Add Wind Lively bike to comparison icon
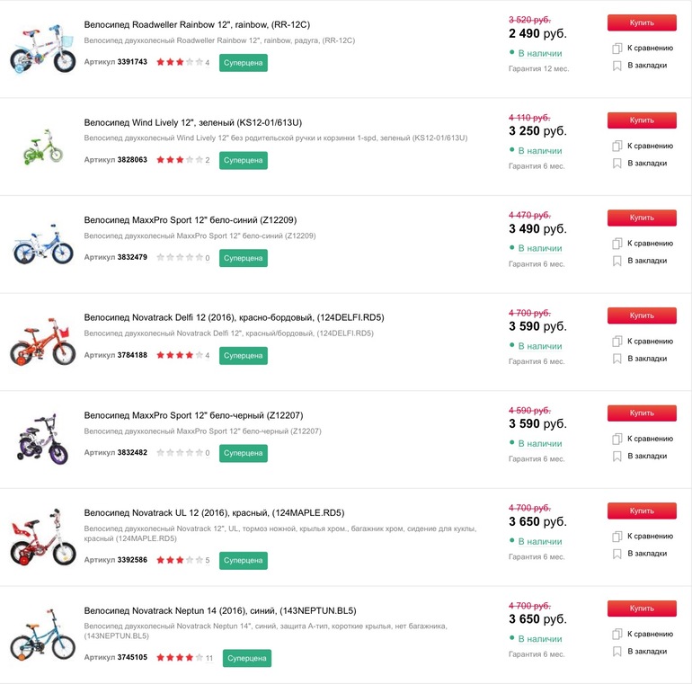Viewport: 692px width, 684px height. [x=617, y=146]
